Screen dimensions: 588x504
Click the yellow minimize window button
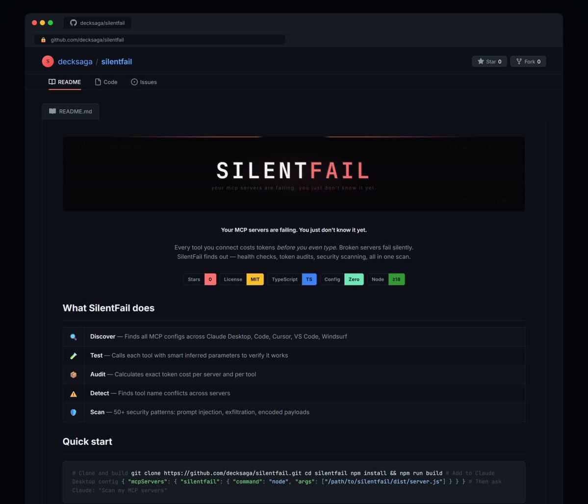click(x=42, y=23)
